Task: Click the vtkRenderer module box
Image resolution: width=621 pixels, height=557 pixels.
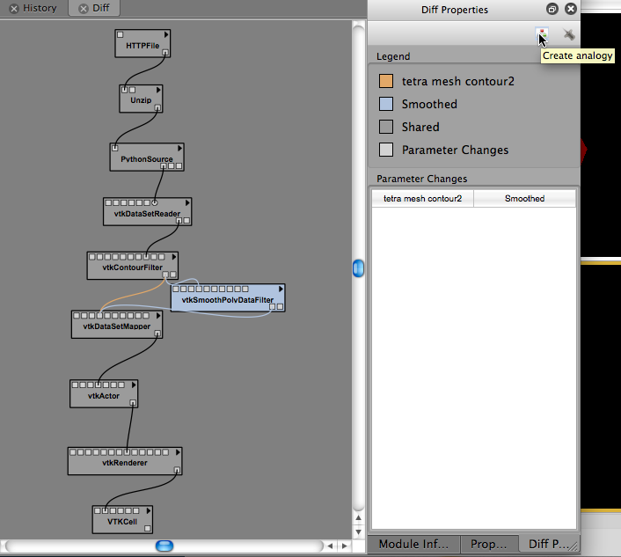Action: tap(124, 462)
